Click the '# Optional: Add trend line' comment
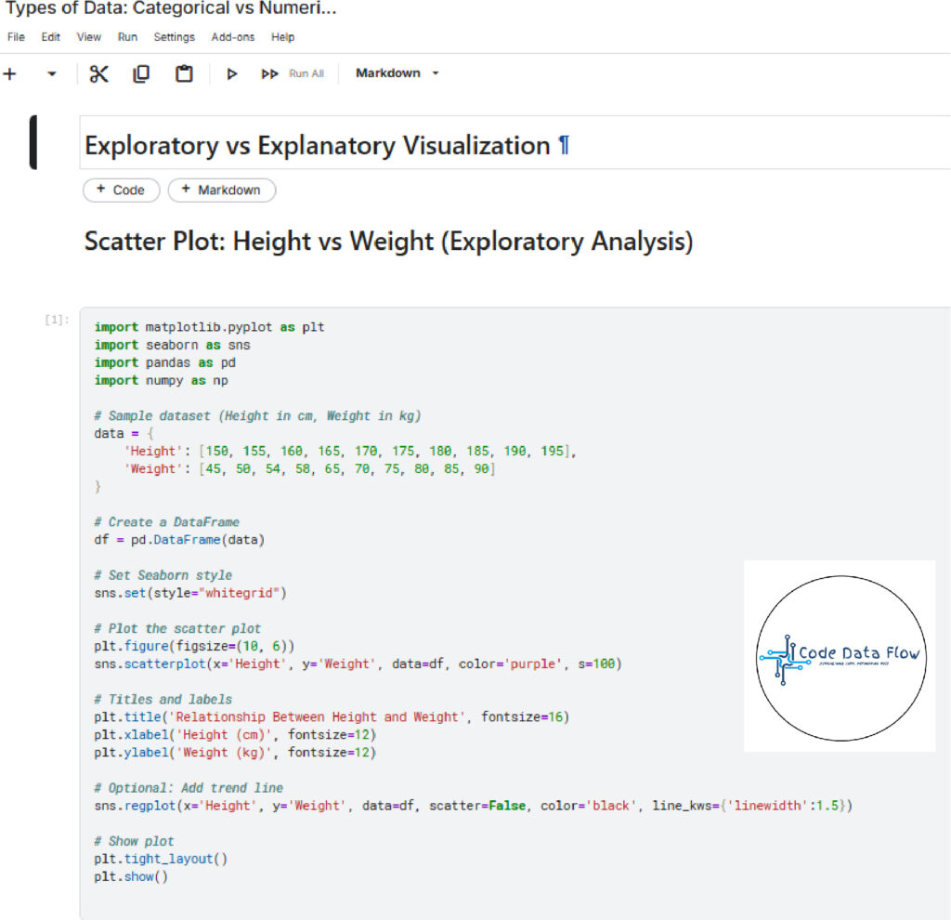Image resolution: width=951 pixels, height=920 pixels. tap(189, 788)
